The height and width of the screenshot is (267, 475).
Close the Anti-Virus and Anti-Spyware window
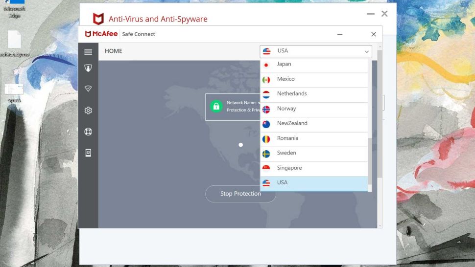tap(384, 14)
